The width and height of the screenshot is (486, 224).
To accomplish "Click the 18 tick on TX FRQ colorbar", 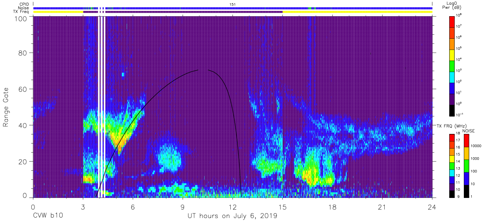I will tap(458, 134).
